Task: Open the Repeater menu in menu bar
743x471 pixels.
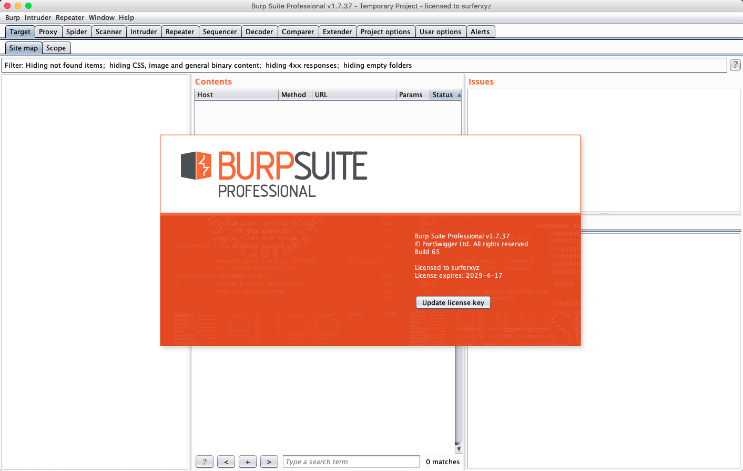Action: [x=70, y=17]
